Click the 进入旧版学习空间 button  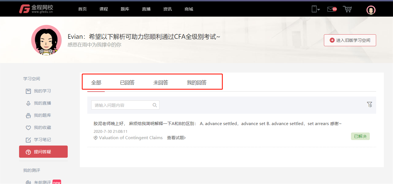350,40
